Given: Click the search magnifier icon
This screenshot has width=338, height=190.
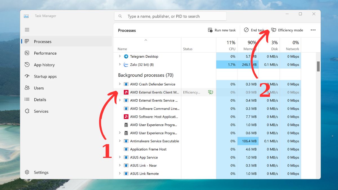Looking at the screenshot, I should pos(120,16).
